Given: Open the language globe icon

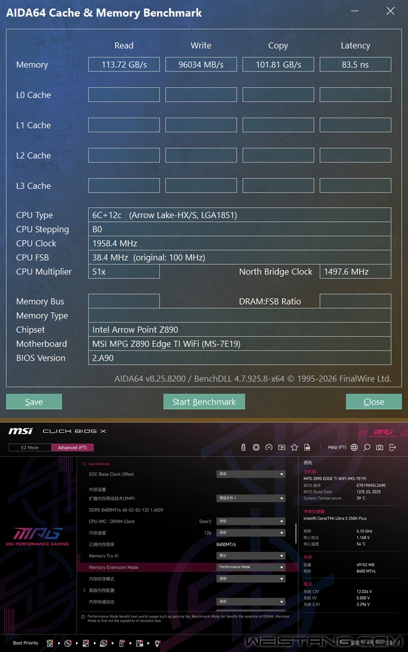Looking at the screenshot, I should [x=355, y=447].
